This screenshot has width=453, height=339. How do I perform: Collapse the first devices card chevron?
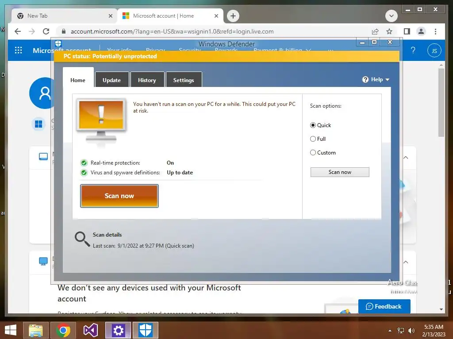point(406,158)
